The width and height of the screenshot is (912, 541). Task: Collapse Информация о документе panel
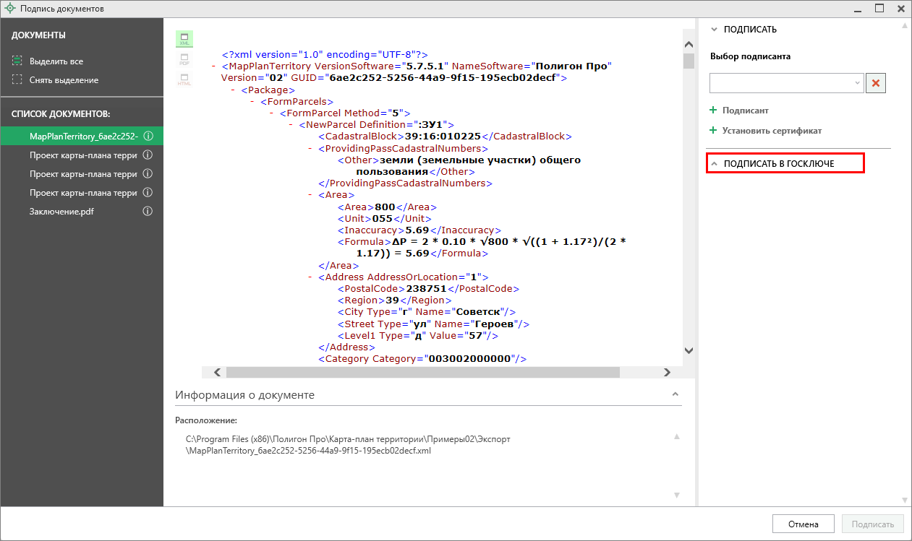(x=676, y=394)
